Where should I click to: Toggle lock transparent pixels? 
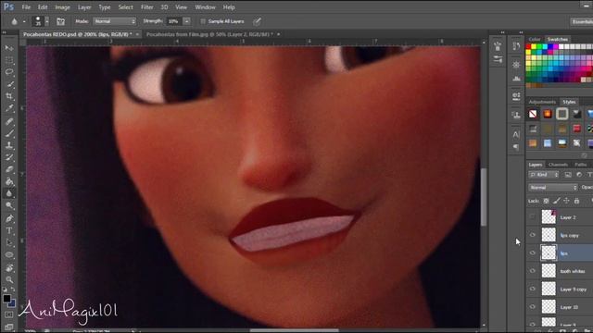tap(546, 201)
